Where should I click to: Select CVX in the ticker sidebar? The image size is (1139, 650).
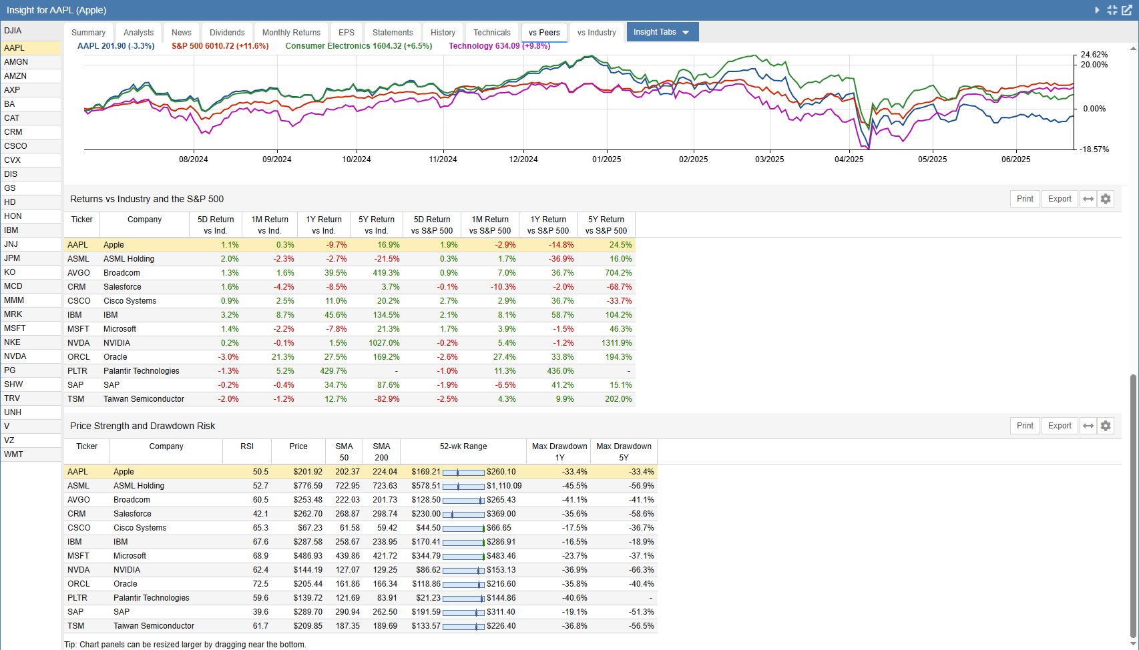(x=31, y=160)
